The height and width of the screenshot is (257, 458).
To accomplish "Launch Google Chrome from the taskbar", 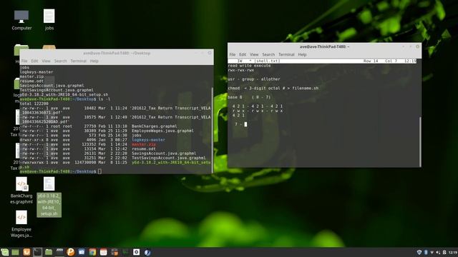I will (x=92, y=252).
